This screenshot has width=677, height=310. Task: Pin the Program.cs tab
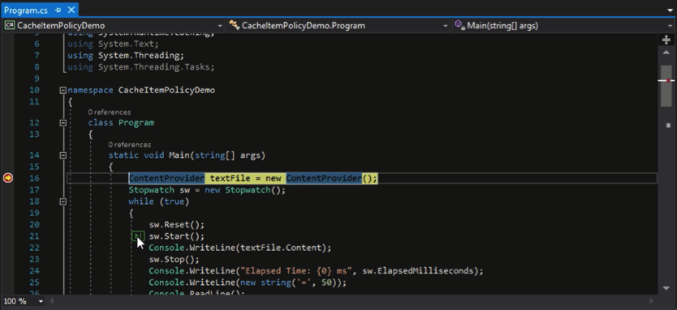click(58, 10)
